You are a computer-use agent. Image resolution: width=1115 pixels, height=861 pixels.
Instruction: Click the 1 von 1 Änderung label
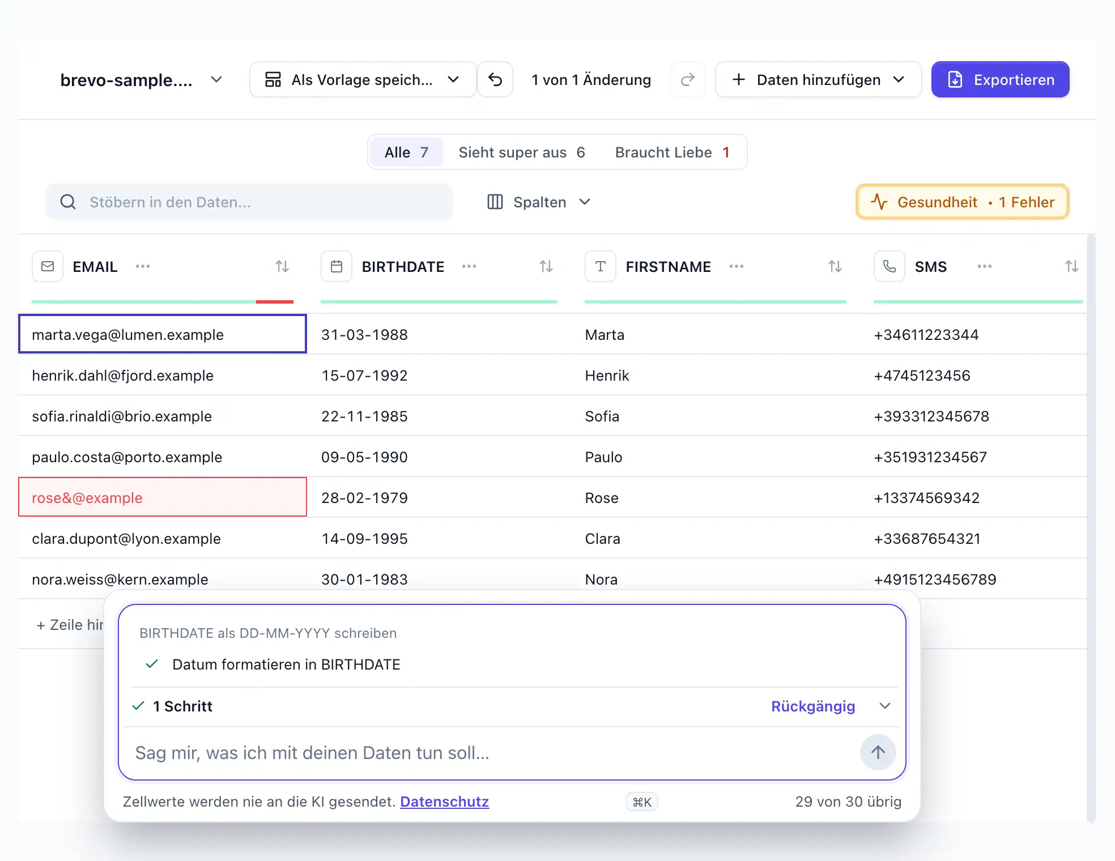click(x=591, y=80)
